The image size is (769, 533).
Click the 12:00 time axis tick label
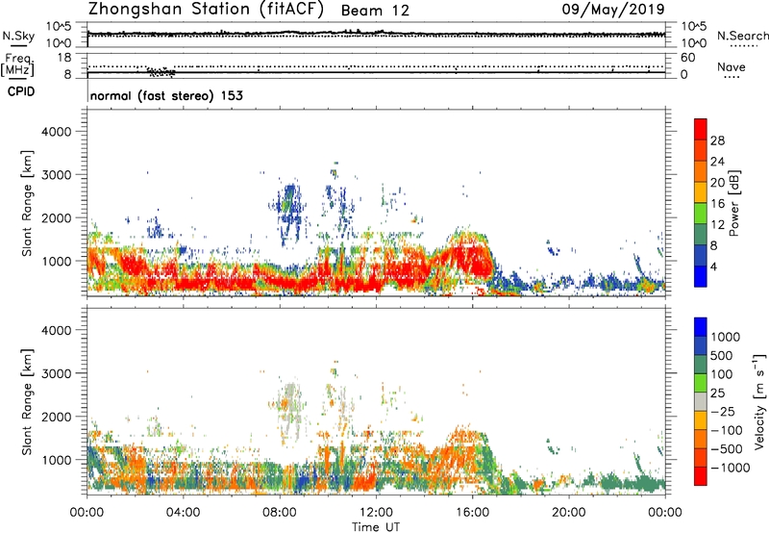tap(376, 513)
